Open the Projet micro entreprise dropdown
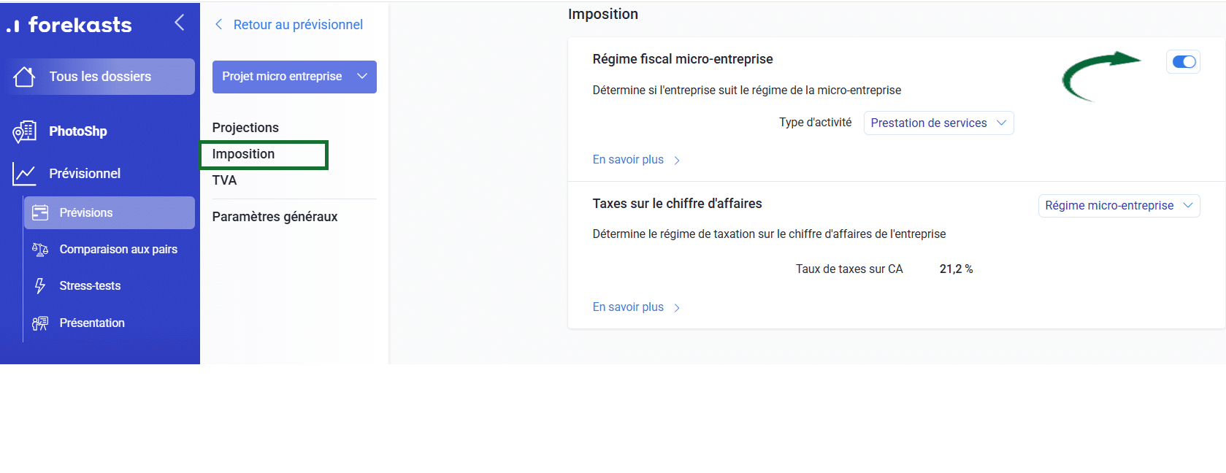1226x473 pixels. [x=294, y=77]
